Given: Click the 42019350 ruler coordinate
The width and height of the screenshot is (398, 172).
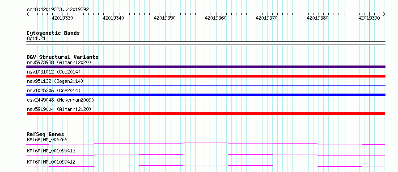Looking at the screenshot, I should pos(165,18).
